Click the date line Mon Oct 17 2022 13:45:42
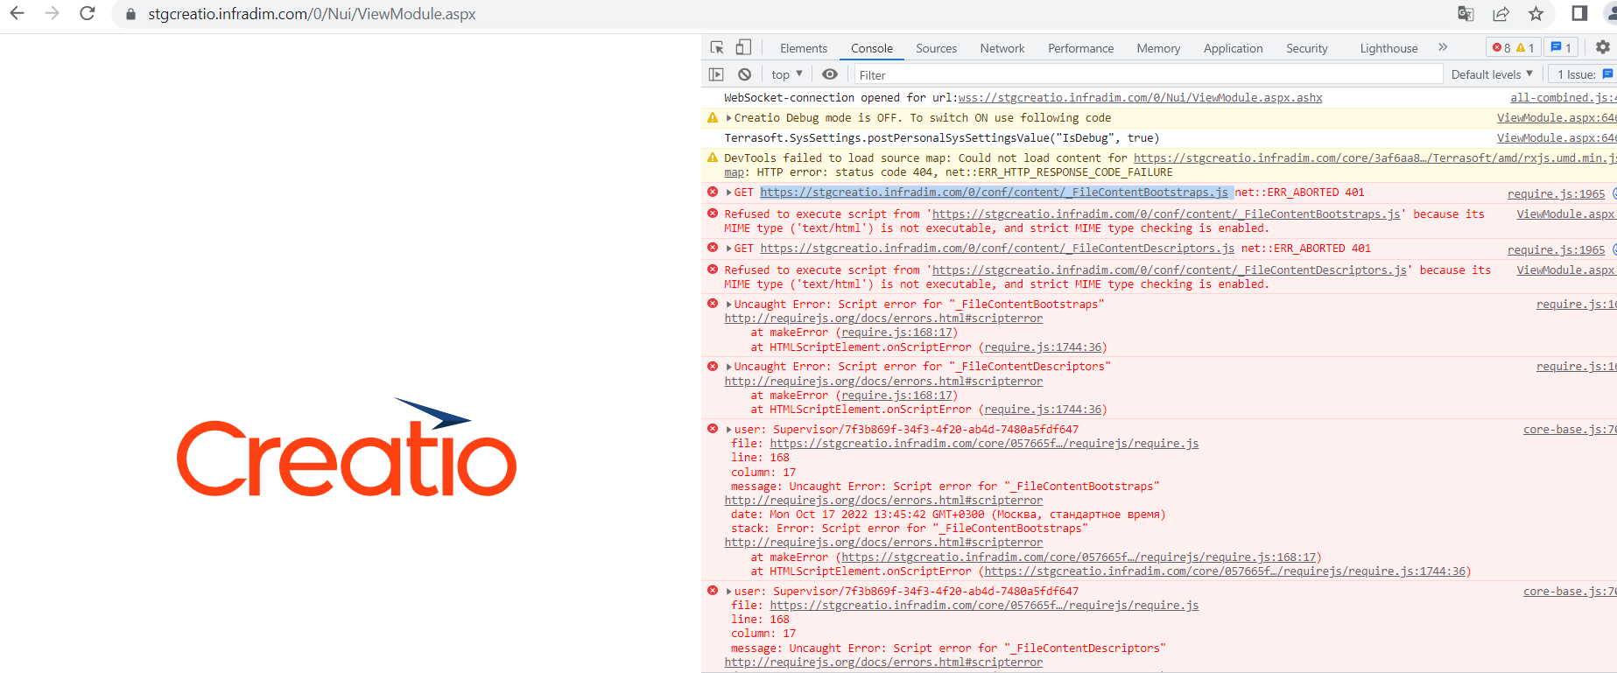Viewport: 1617px width, 673px height. (948, 514)
